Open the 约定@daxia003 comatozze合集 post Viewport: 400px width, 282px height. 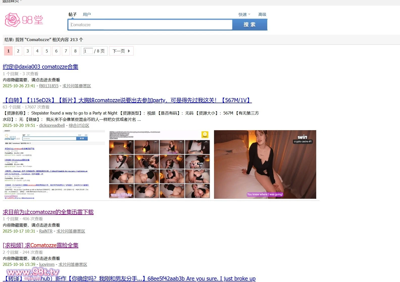pos(40,67)
